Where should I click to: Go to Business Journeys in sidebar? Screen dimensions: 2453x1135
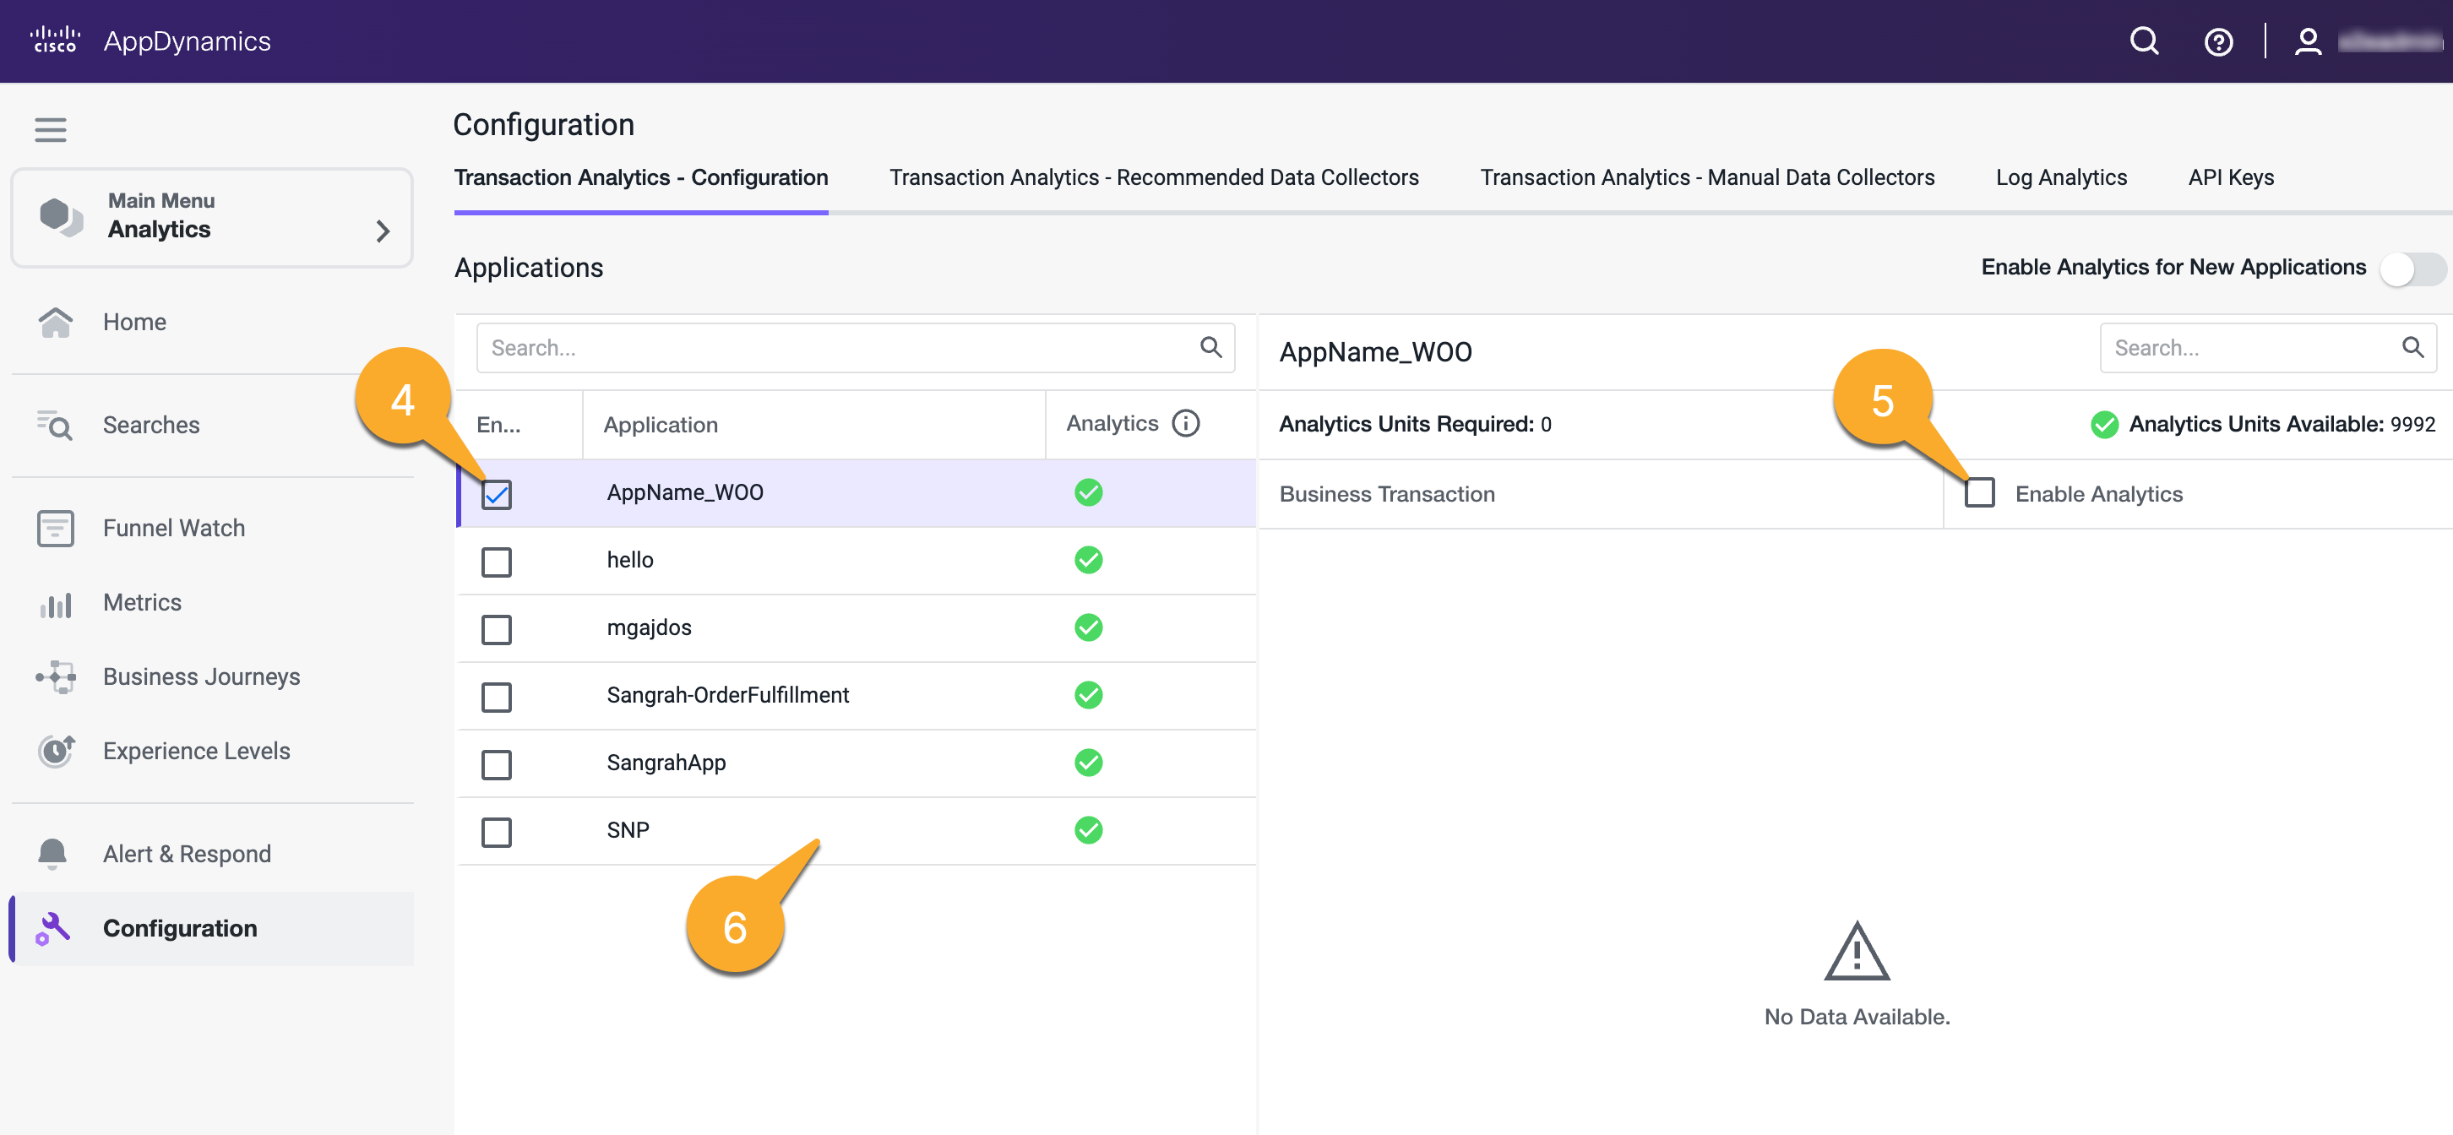[201, 676]
